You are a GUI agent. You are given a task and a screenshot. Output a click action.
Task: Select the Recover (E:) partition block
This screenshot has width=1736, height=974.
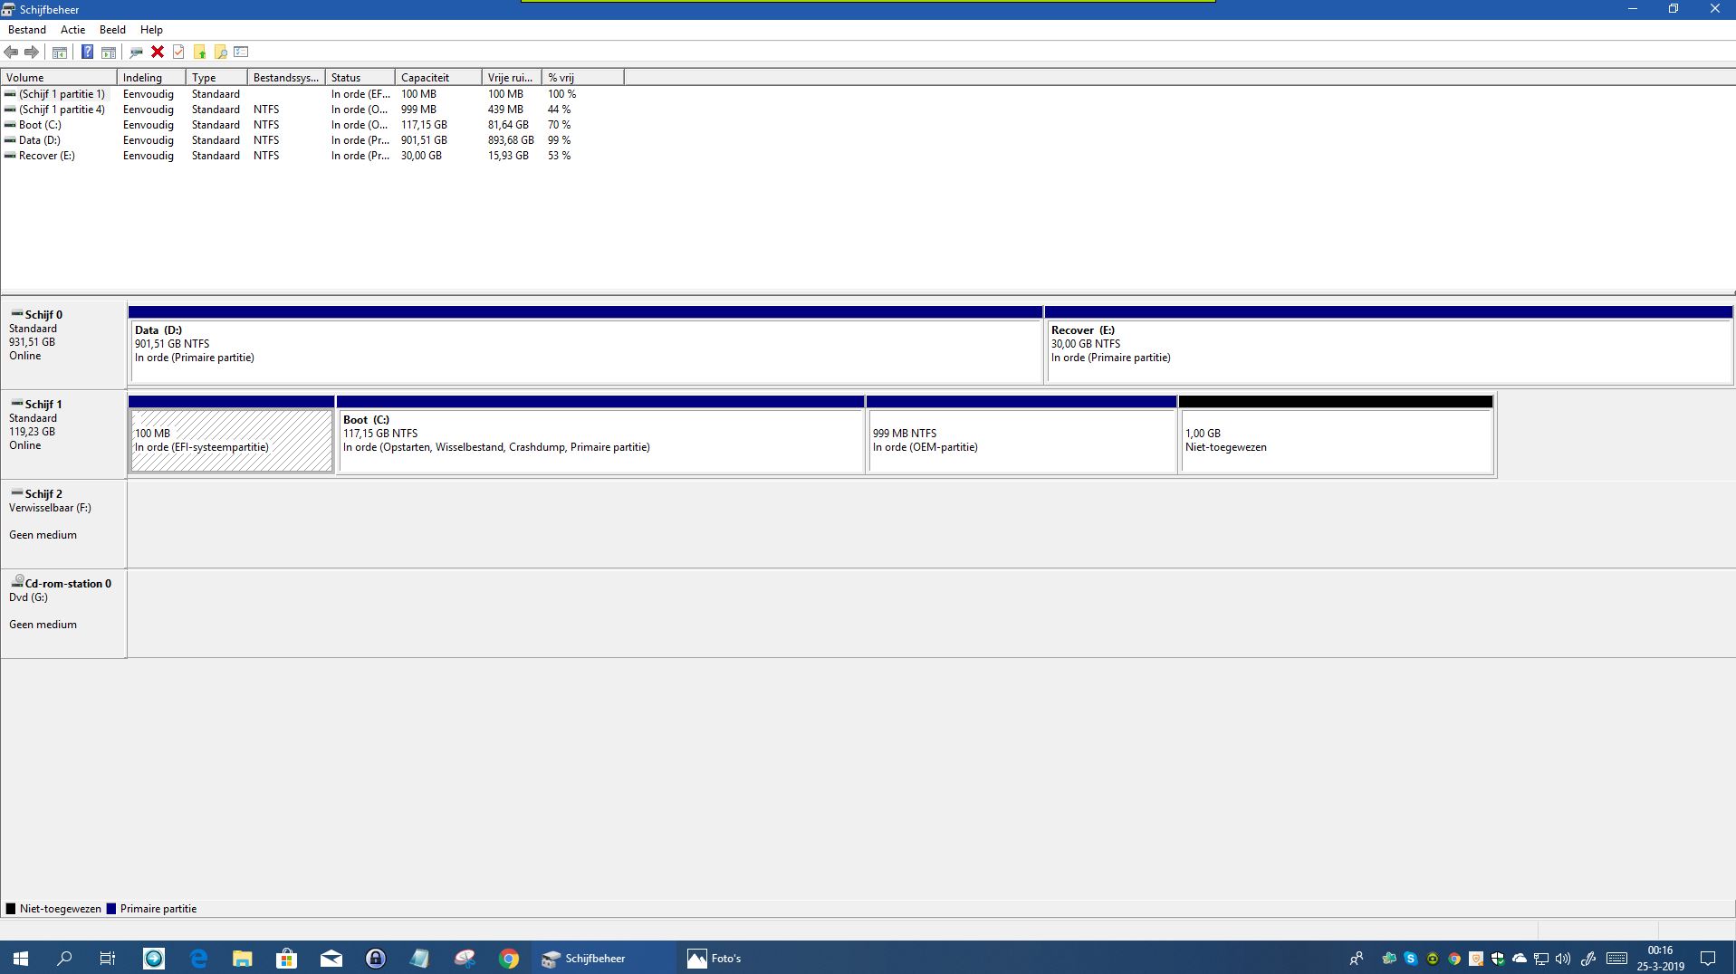point(1387,350)
